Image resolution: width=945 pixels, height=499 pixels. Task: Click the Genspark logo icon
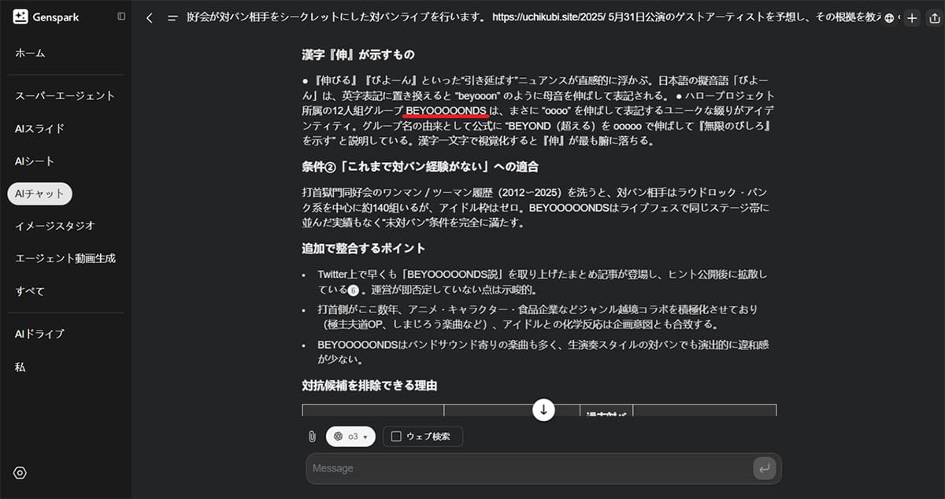20,17
